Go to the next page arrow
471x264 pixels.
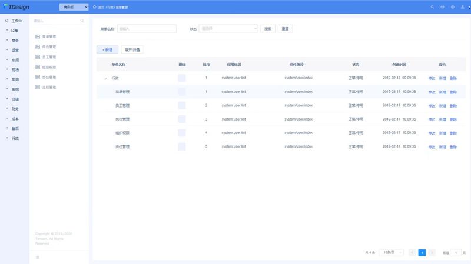(432, 253)
